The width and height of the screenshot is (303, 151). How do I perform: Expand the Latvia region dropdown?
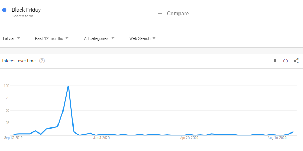tap(11, 38)
